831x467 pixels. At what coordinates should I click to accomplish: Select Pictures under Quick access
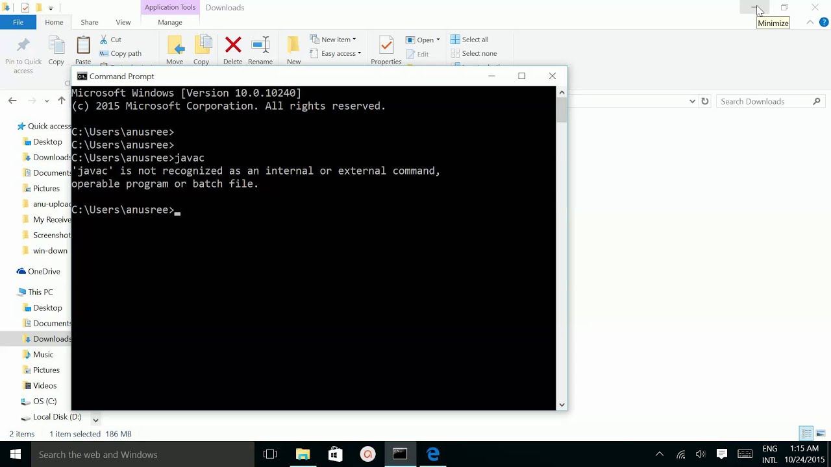tap(42, 188)
